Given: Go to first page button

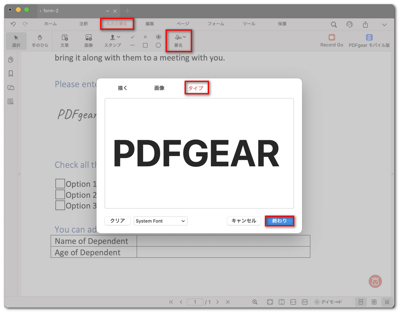Looking at the screenshot, I should (x=171, y=302).
